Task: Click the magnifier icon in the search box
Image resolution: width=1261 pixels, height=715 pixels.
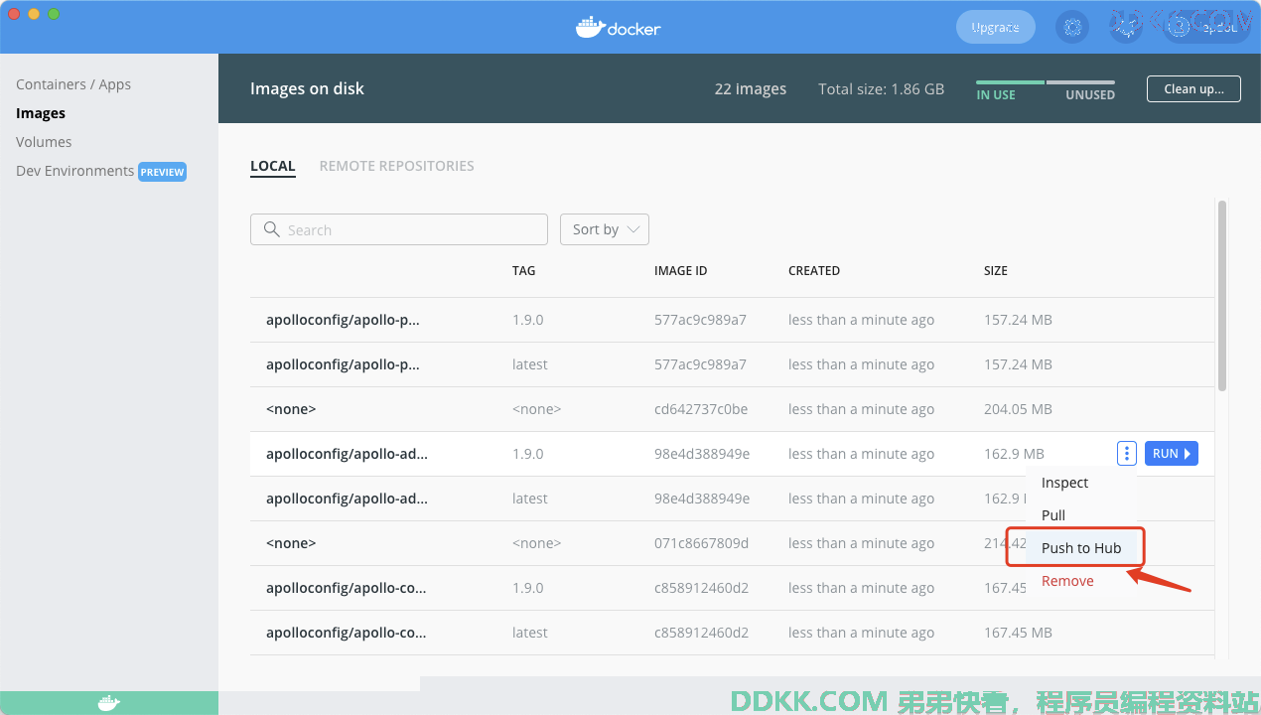Action: [x=272, y=229]
